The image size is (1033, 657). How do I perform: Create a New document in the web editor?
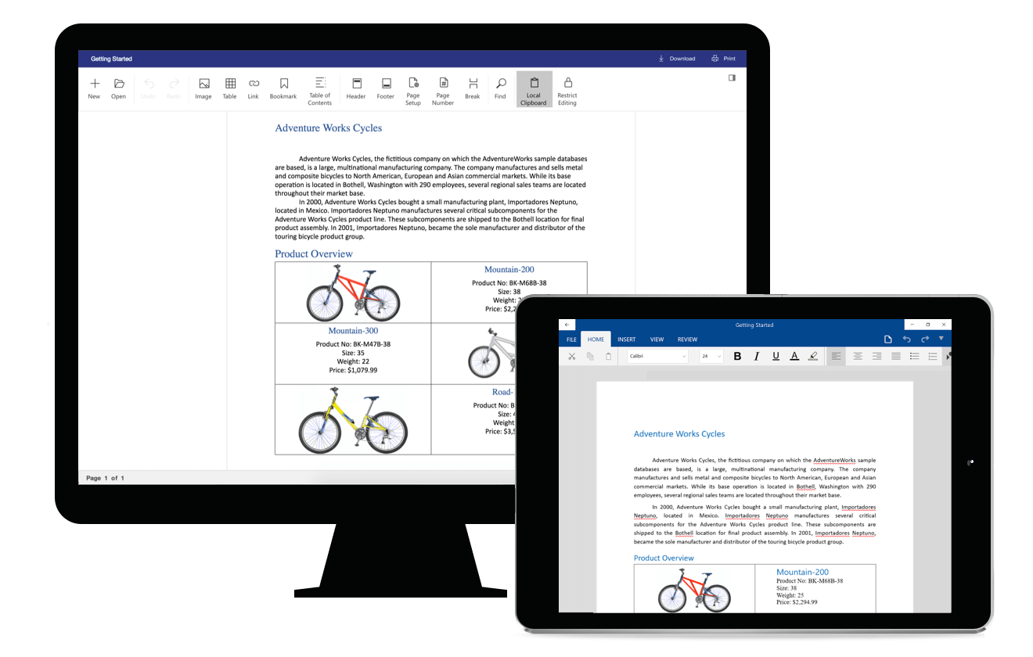point(94,88)
